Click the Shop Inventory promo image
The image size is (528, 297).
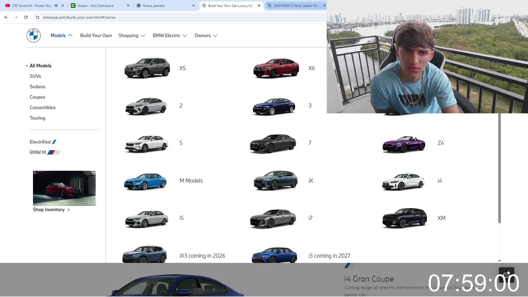coord(64,188)
